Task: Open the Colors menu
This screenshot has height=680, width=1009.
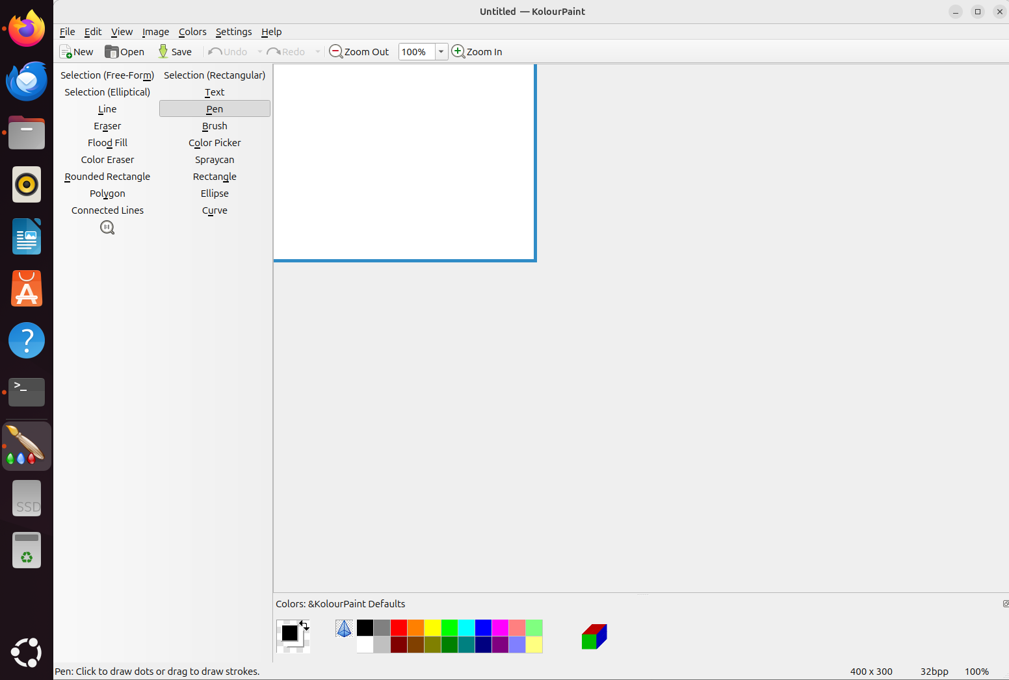Action: coord(192,32)
